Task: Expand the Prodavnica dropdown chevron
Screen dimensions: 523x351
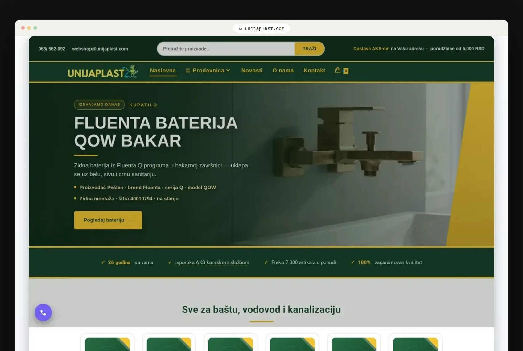Action: [x=228, y=70]
